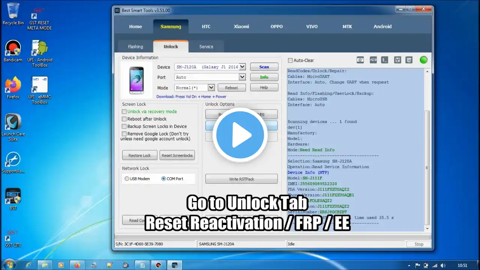
Task: Open the Unlock sub-tab
Action: (x=171, y=46)
